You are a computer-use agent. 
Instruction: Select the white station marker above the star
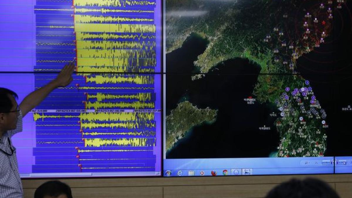click(316, 19)
